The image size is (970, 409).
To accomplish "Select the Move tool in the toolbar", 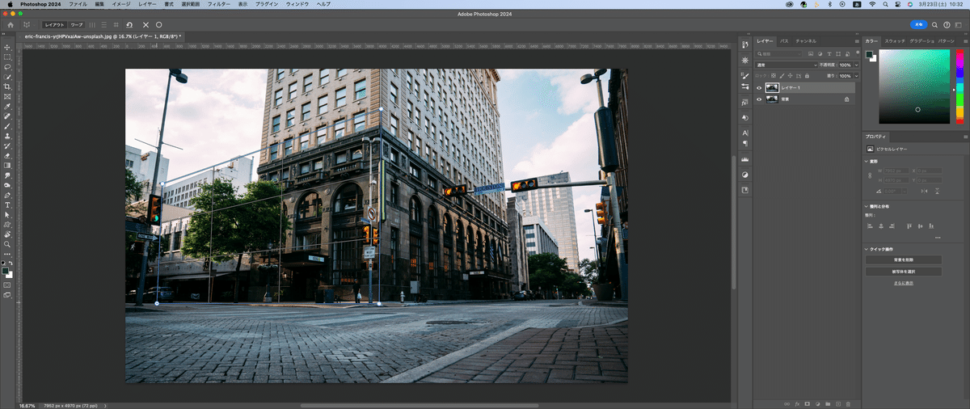I will (7, 48).
